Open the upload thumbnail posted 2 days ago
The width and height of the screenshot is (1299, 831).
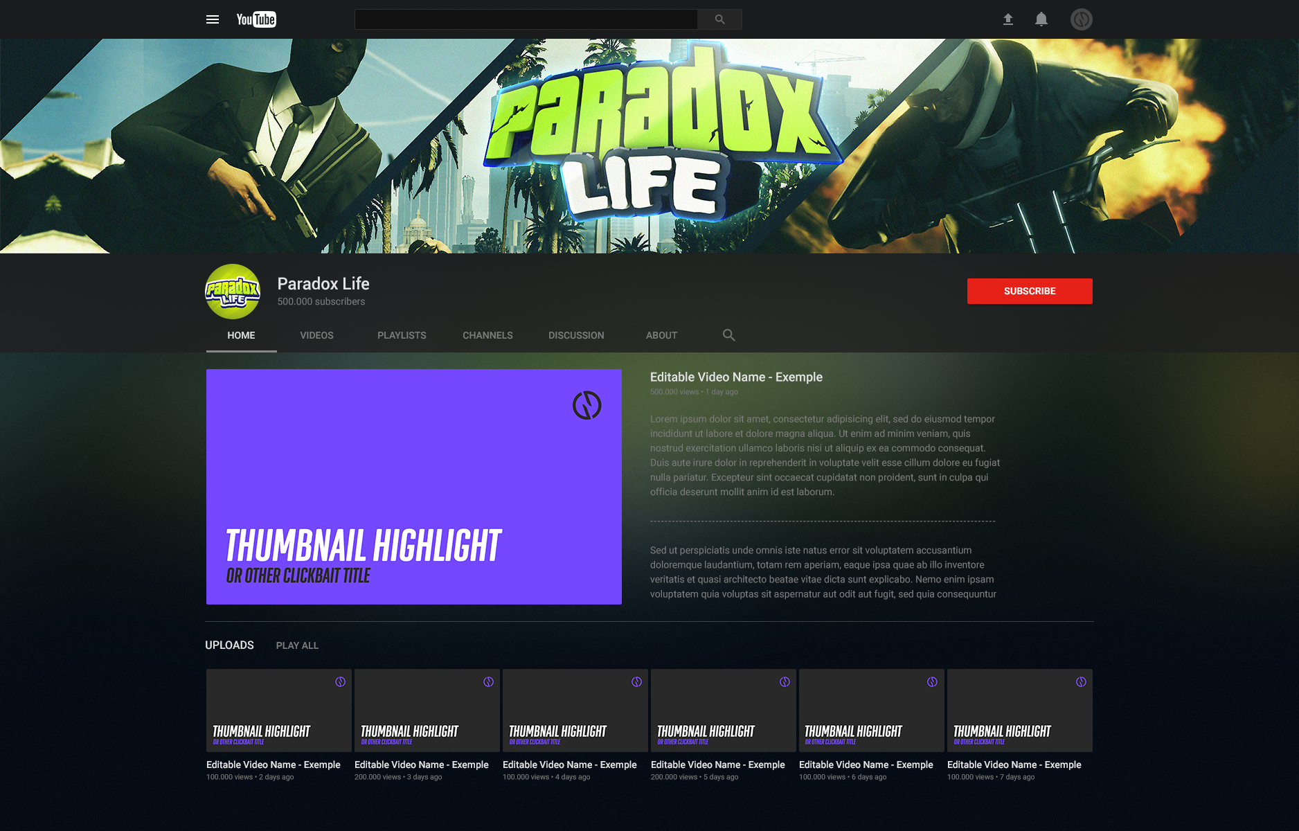click(279, 711)
